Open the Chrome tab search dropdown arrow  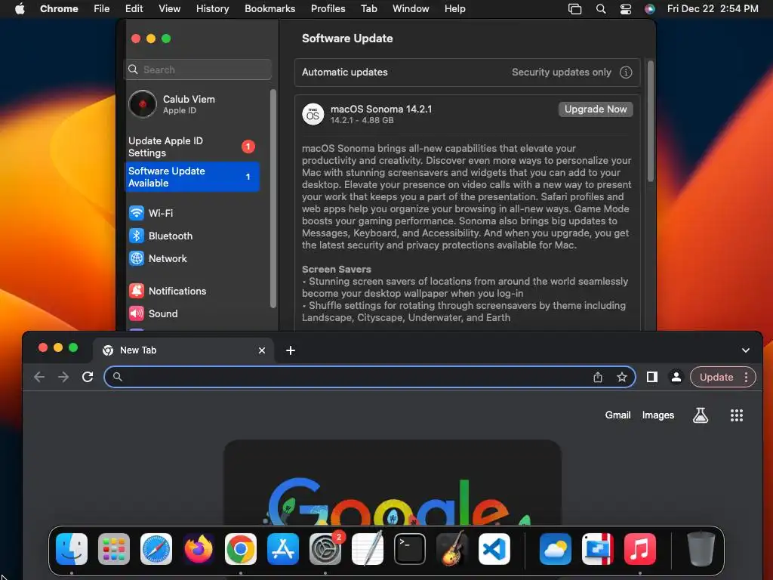point(745,350)
